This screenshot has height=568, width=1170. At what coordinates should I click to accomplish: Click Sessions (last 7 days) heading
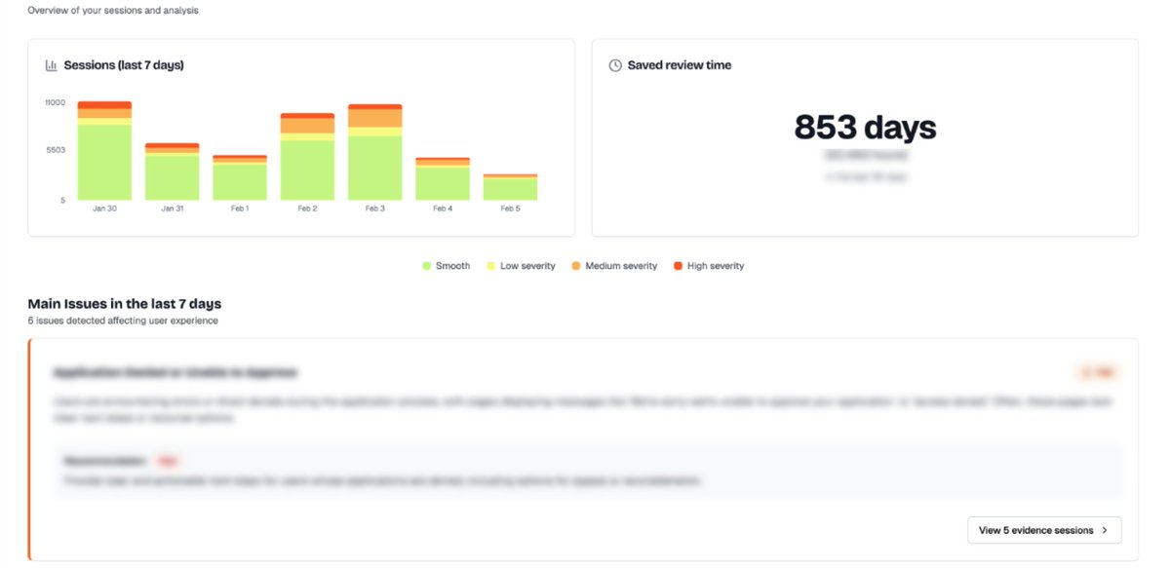124,65
